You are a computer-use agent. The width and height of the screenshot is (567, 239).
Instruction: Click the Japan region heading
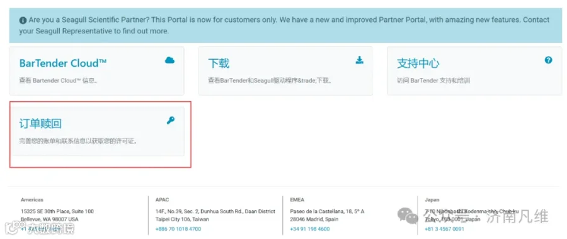click(432, 199)
